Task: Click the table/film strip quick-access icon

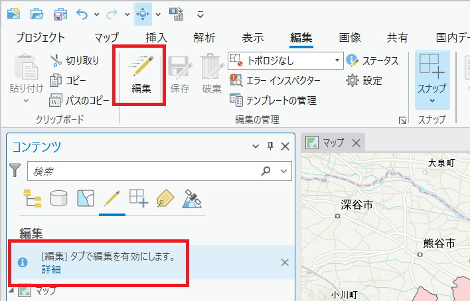Action: point(176,14)
